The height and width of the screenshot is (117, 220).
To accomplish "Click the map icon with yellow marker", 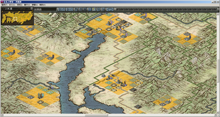I will (x=94, y=9).
